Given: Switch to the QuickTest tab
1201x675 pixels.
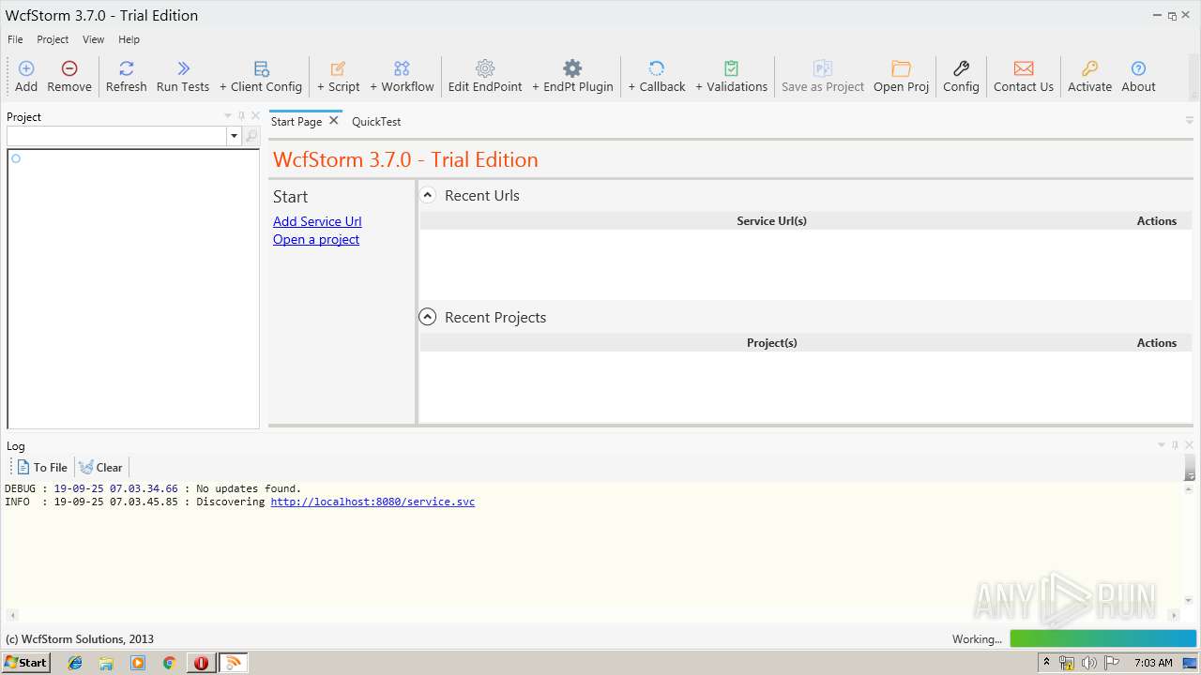Looking at the screenshot, I should 376,122.
